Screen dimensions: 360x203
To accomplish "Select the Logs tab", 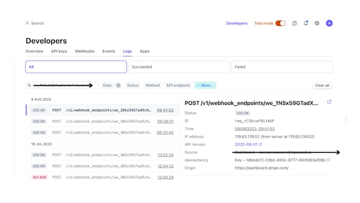I will click(127, 51).
